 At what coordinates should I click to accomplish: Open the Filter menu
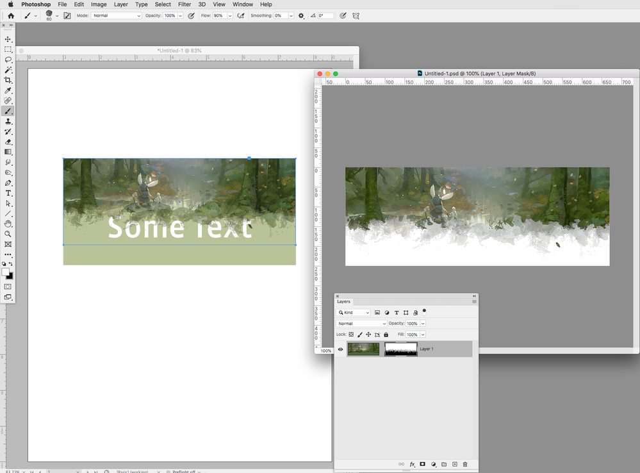pyautogui.click(x=185, y=4)
